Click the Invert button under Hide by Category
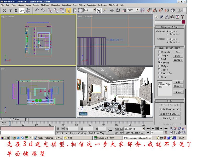 tap(178, 60)
